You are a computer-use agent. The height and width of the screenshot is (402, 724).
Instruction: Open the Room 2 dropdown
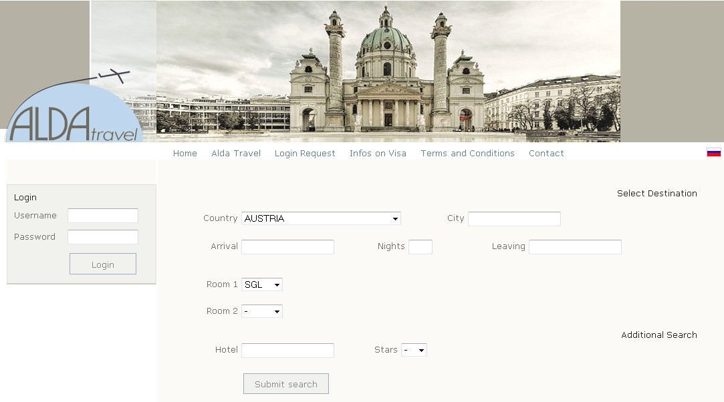[262, 311]
